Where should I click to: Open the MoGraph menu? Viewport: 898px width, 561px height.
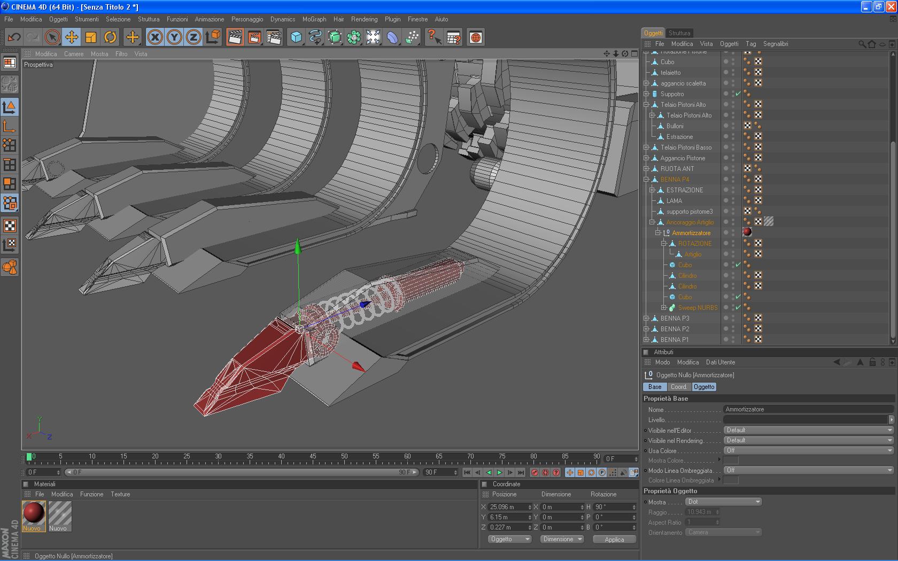point(314,19)
